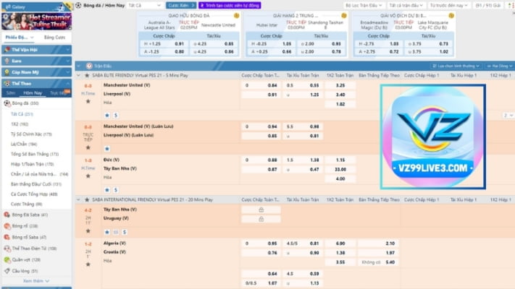Click the padlock on the Tây Ban Nha row

point(259,210)
